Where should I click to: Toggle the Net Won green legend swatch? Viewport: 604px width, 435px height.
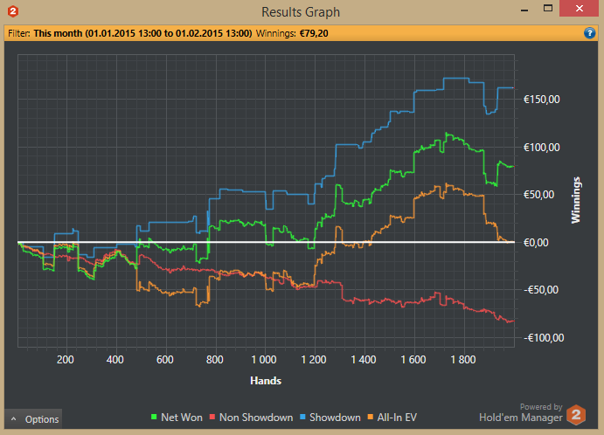[154, 417]
